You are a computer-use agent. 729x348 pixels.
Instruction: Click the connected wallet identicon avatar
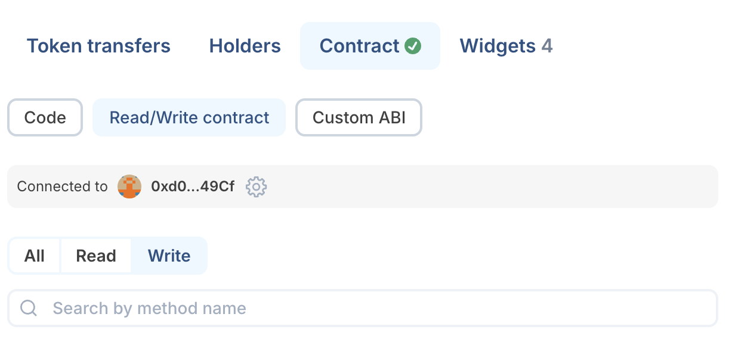[129, 187]
